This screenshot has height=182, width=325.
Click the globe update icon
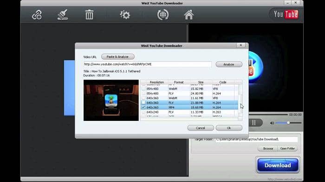(x=163, y=15)
